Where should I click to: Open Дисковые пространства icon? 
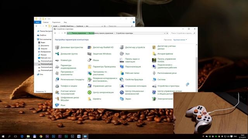(57, 47)
